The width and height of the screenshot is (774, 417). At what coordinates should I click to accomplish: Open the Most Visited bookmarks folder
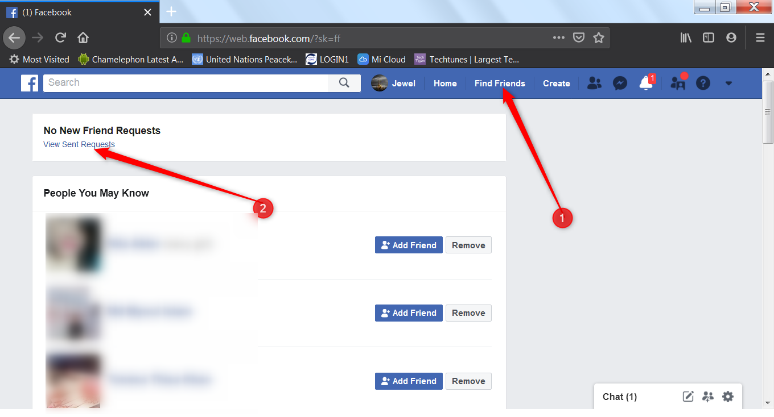[x=39, y=59]
